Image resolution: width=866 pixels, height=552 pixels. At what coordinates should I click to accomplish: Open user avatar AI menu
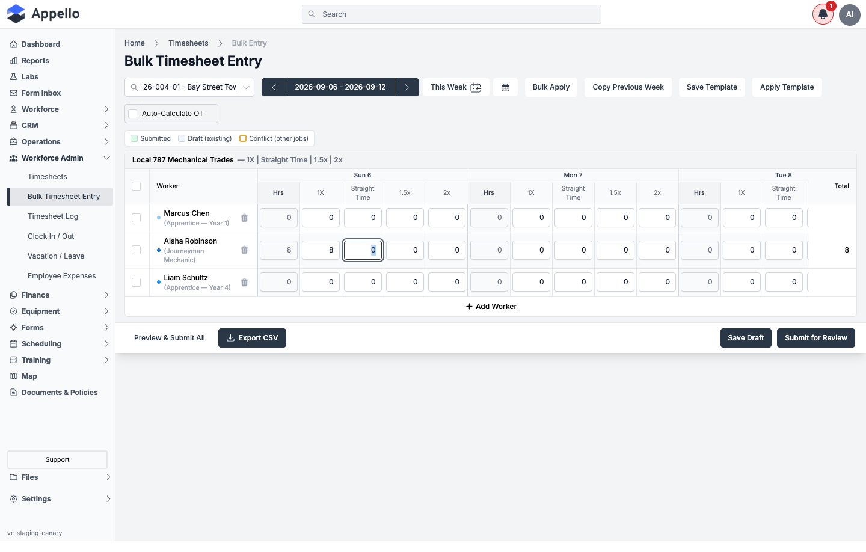click(850, 14)
